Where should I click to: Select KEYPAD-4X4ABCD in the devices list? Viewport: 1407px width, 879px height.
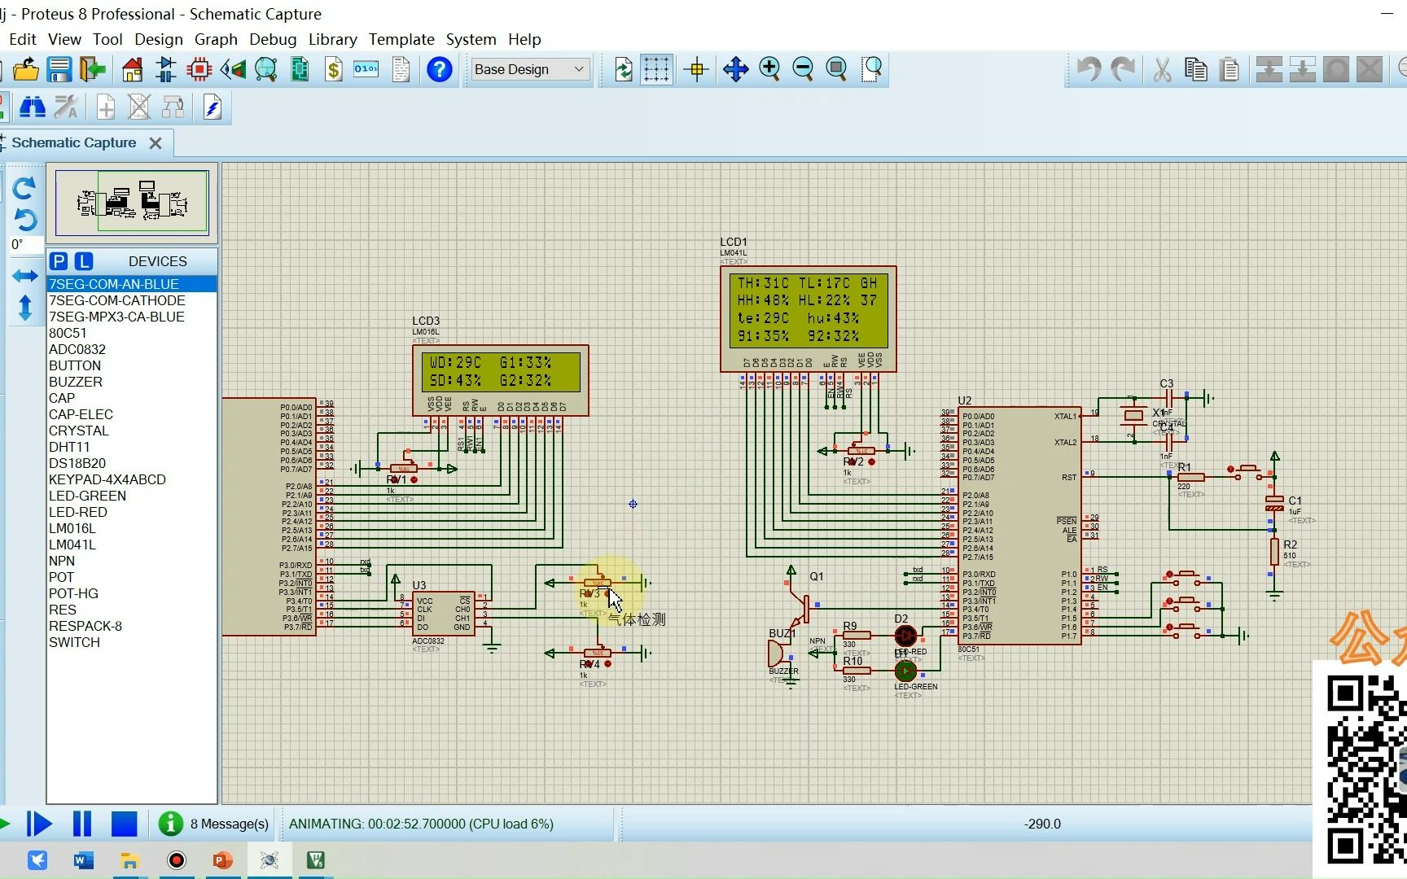[x=132, y=479]
